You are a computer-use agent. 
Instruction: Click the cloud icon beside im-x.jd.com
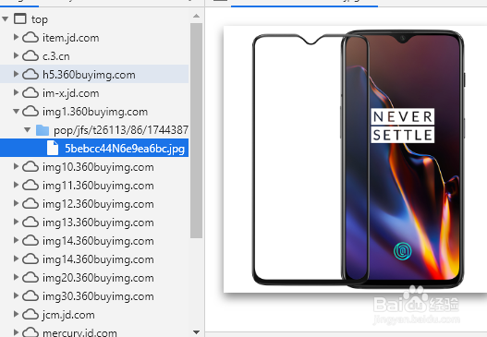click(x=30, y=92)
